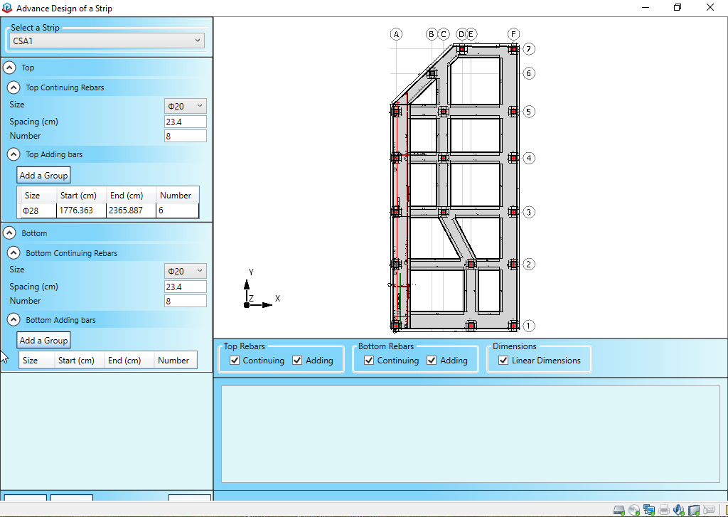Image resolution: width=728 pixels, height=517 pixels.
Task: Uncheck Bottom Rebars Continuing checkbox
Action: tap(369, 360)
